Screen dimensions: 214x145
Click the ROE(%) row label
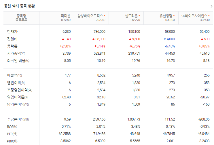(12, 127)
